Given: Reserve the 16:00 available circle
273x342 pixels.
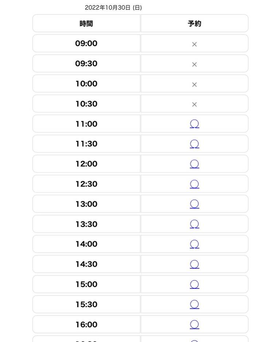Looking at the screenshot, I should tap(194, 324).
